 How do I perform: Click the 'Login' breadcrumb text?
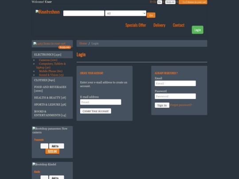click(x=95, y=43)
